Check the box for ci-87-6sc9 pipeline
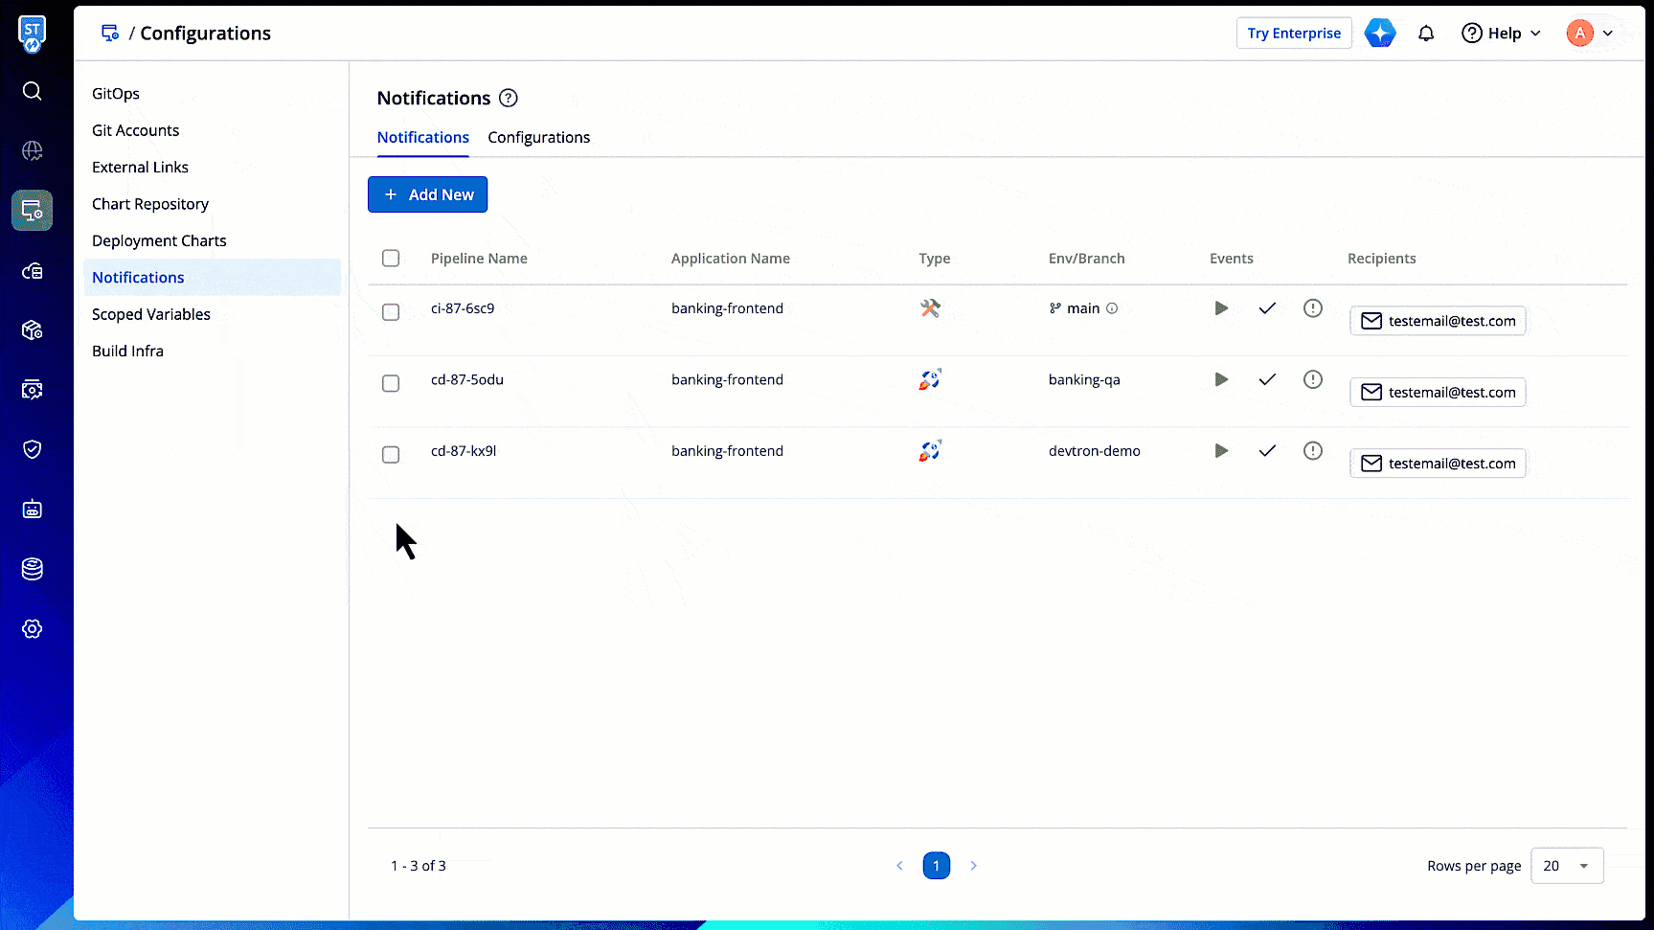 (391, 312)
